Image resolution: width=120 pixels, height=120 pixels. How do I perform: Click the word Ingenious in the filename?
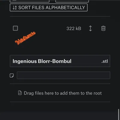click(x=25, y=61)
